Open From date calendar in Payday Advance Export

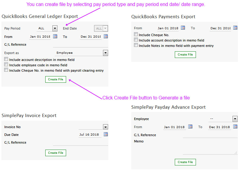(190, 127)
